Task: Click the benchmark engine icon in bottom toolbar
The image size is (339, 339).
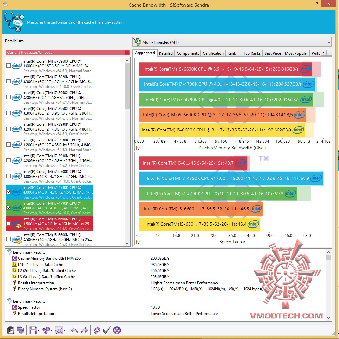Action: 11,330
